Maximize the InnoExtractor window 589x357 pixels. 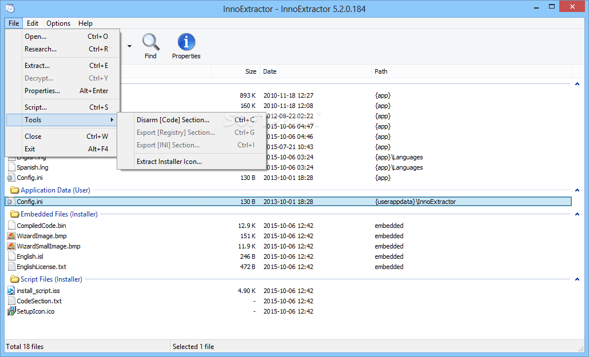click(x=552, y=7)
